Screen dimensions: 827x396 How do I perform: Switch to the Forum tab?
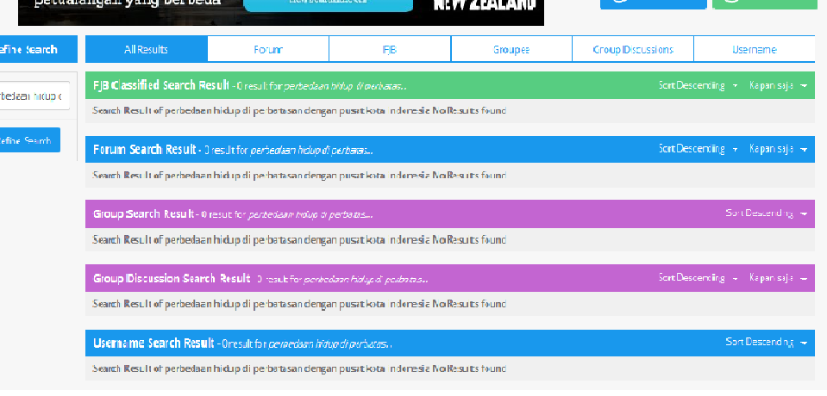click(268, 50)
